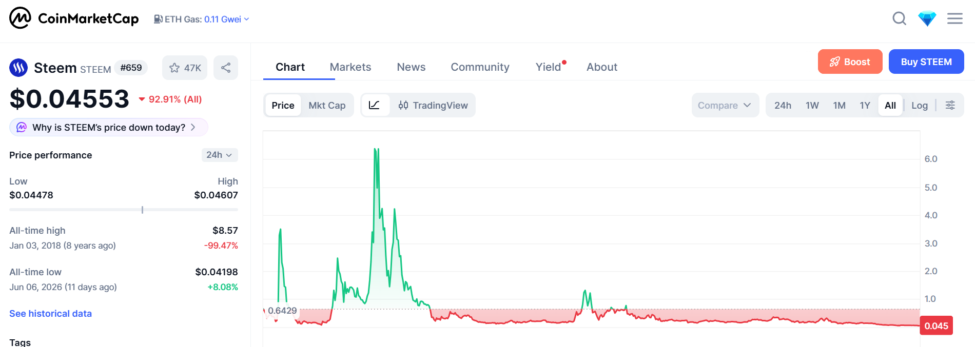The height and width of the screenshot is (347, 975).
Task: Select the 24h time range
Action: [783, 105]
